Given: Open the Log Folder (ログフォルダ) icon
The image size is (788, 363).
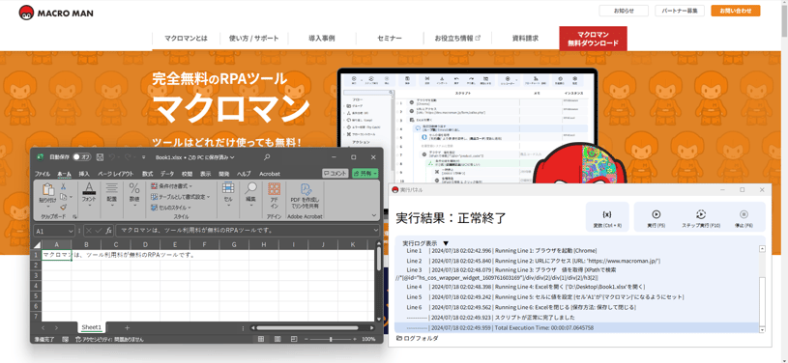Looking at the screenshot, I should coord(400,338).
